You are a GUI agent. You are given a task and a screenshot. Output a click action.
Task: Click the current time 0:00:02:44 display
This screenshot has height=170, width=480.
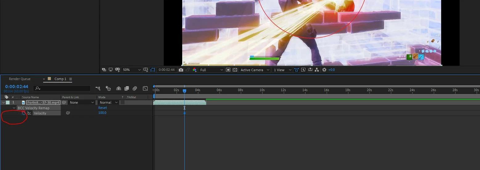click(x=17, y=87)
